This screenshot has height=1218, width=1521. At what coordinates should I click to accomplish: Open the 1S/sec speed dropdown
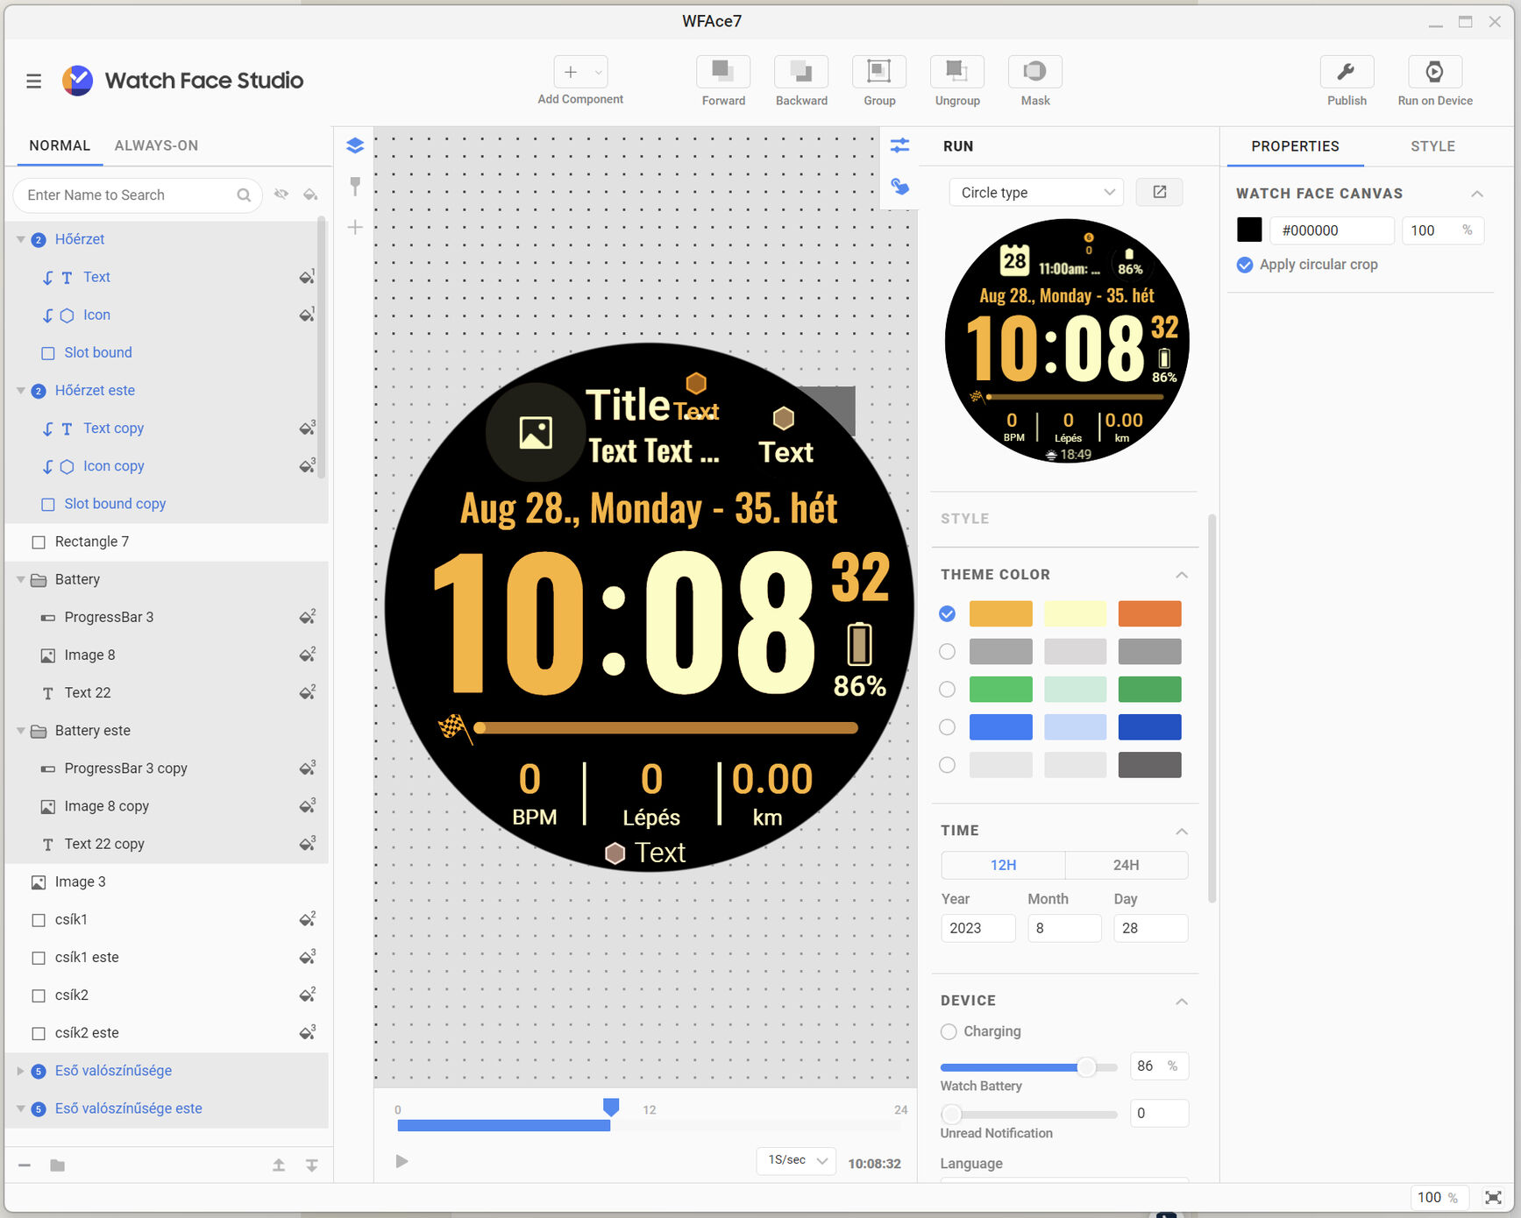point(797,1160)
